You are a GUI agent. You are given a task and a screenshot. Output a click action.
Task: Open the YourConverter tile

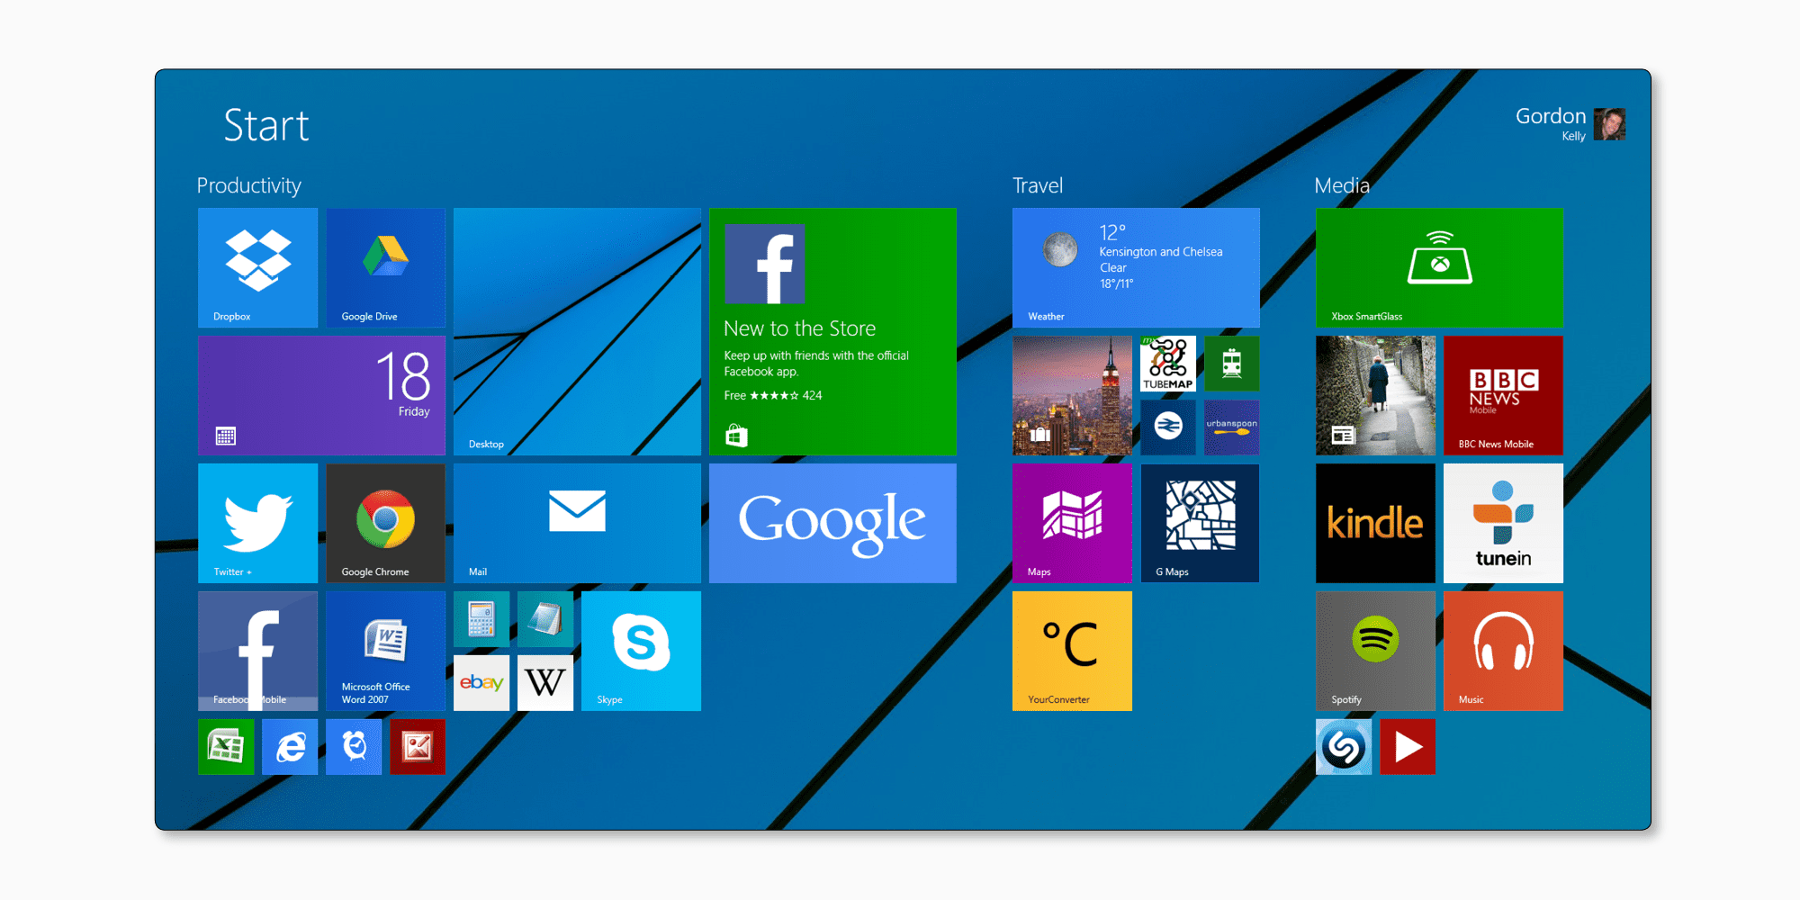[1072, 651]
